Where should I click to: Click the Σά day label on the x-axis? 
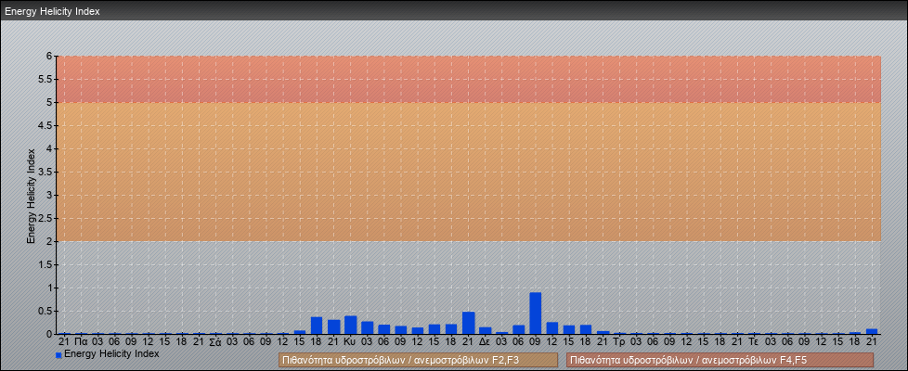tap(215, 342)
